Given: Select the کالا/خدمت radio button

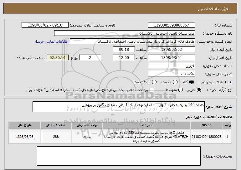Looking at the screenshot, I should coord(154,82).
